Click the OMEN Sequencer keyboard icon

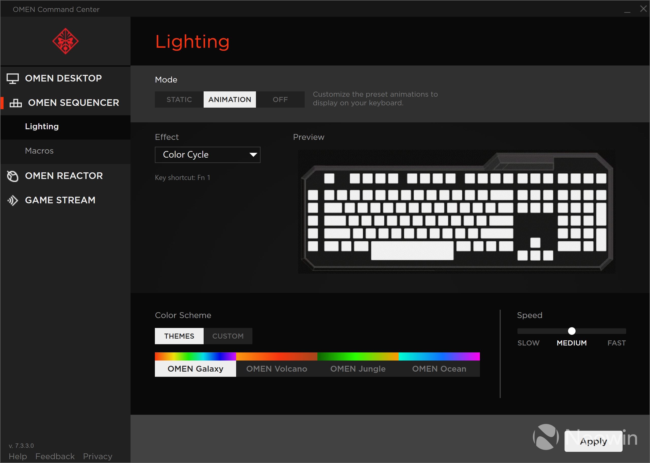pos(16,103)
